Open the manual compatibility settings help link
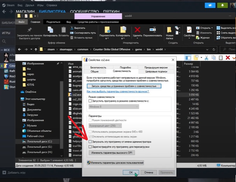The image size is (236, 182). pos(118,92)
